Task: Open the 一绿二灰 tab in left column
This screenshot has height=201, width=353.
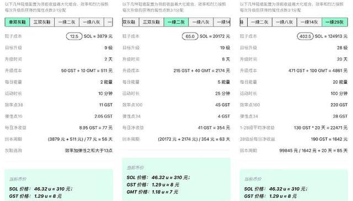Action: (67, 22)
